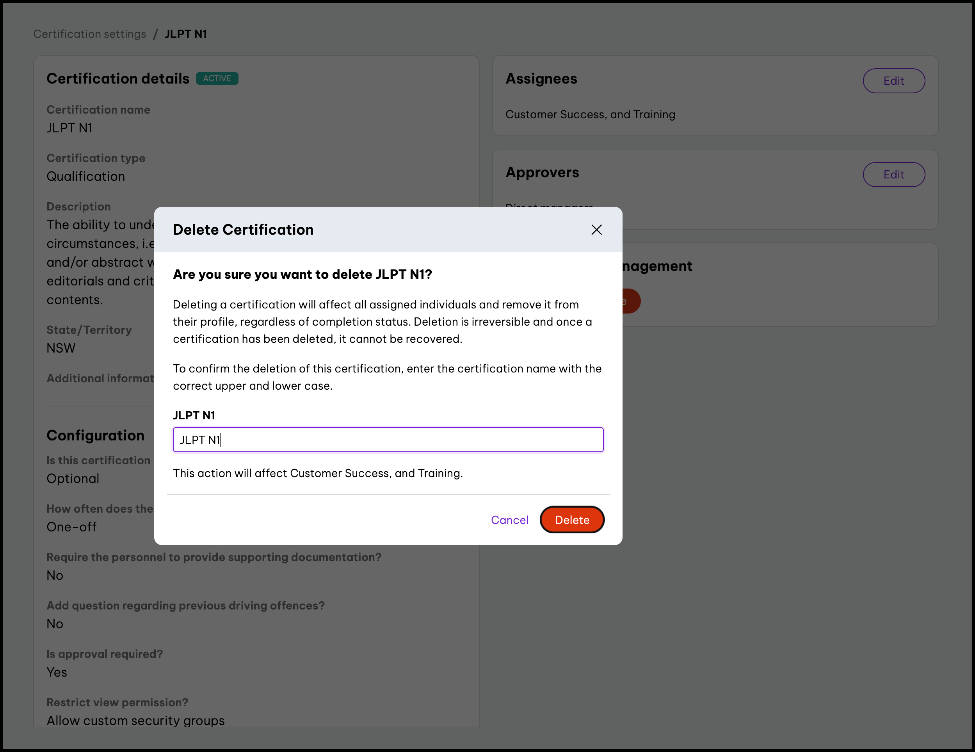Click the NSW state value
975x752 pixels.
61,348
